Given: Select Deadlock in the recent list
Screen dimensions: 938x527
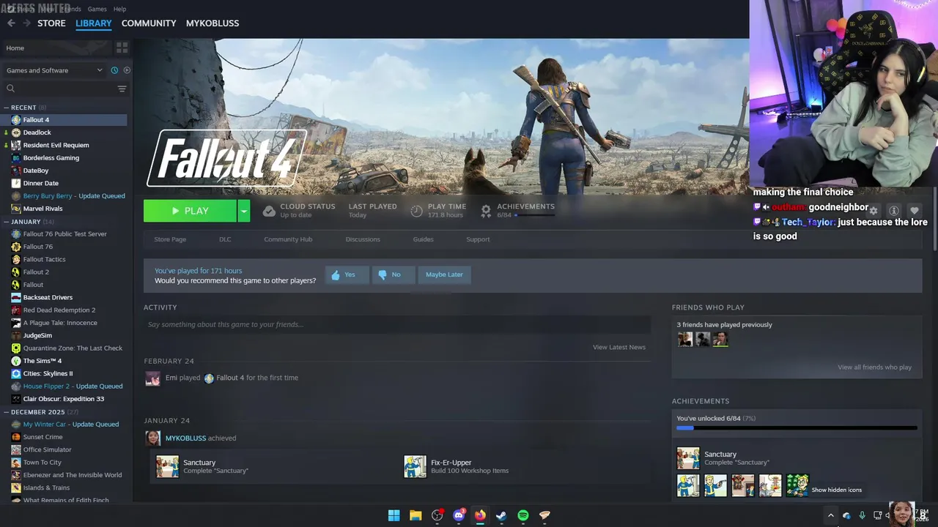Looking at the screenshot, I should pyautogui.click(x=37, y=132).
